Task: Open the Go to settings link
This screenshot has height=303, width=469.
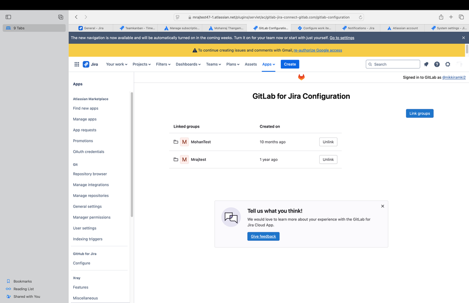Action: (x=342, y=38)
